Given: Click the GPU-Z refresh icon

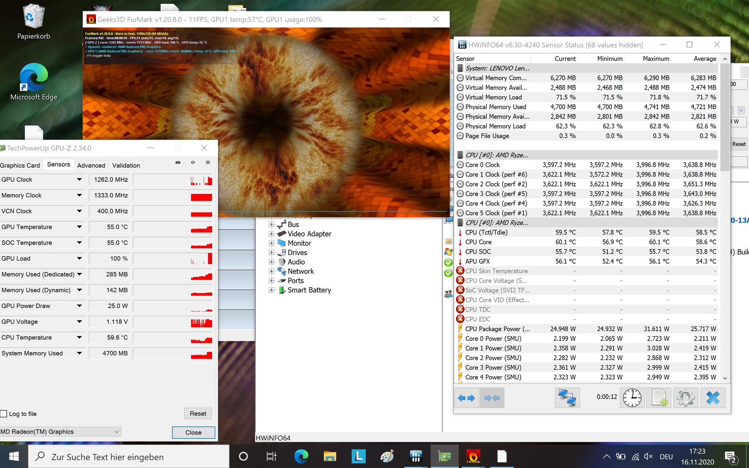Looking at the screenshot, I should tap(193, 163).
